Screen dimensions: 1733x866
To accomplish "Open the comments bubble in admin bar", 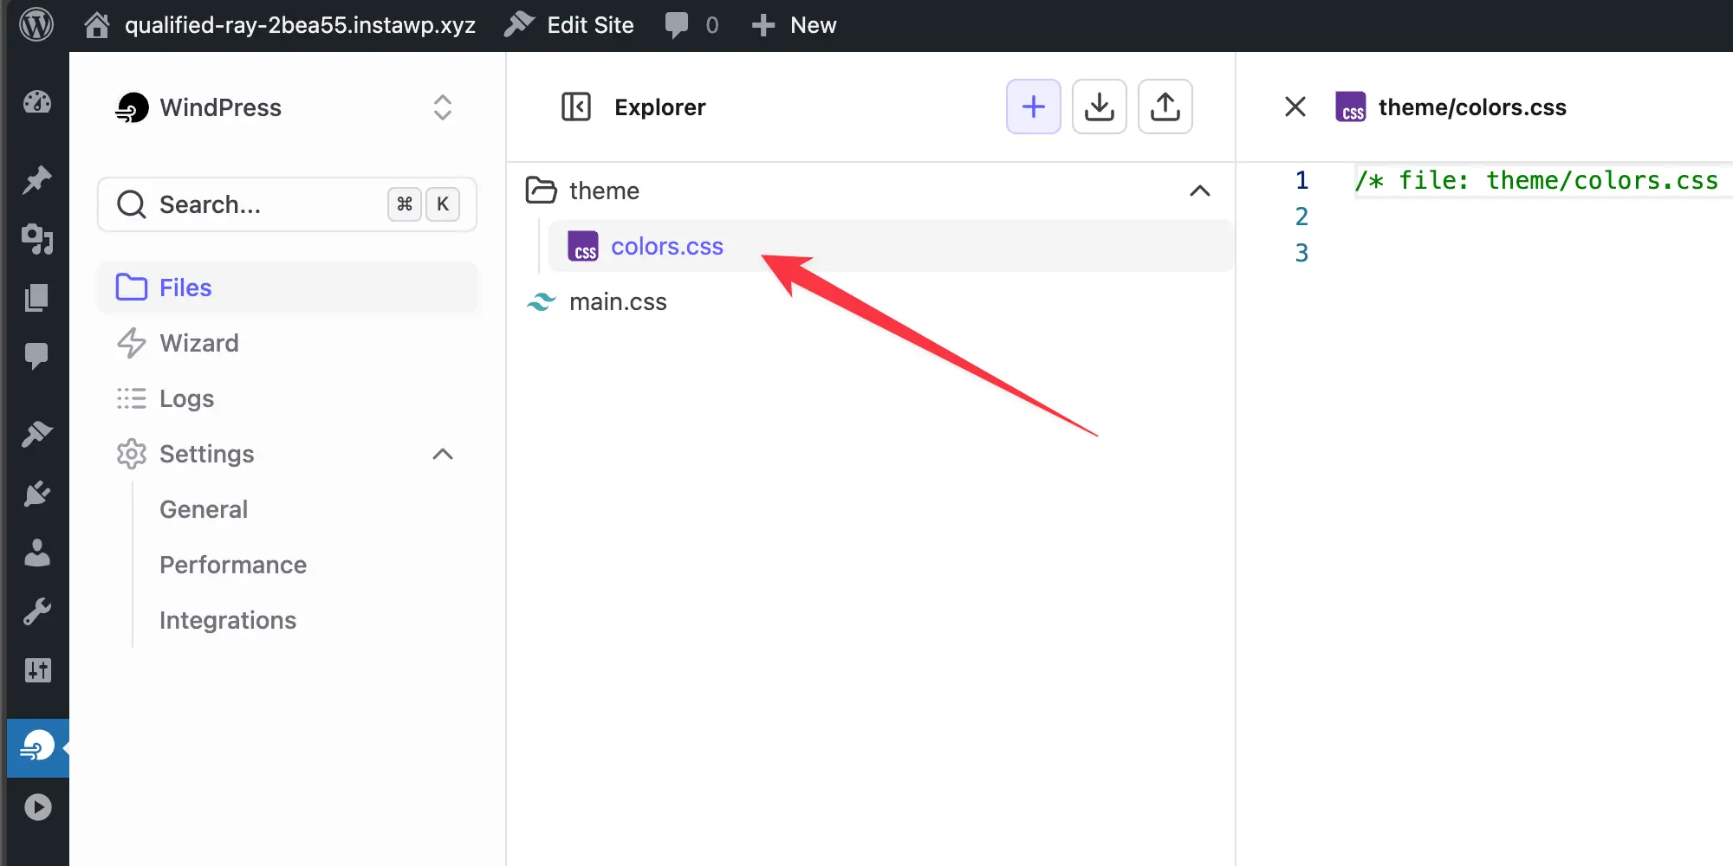I will [x=691, y=24].
